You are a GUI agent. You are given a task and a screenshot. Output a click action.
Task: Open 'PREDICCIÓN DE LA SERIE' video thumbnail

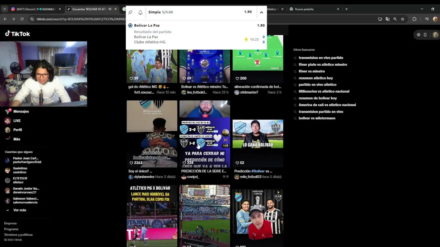click(x=205, y=134)
